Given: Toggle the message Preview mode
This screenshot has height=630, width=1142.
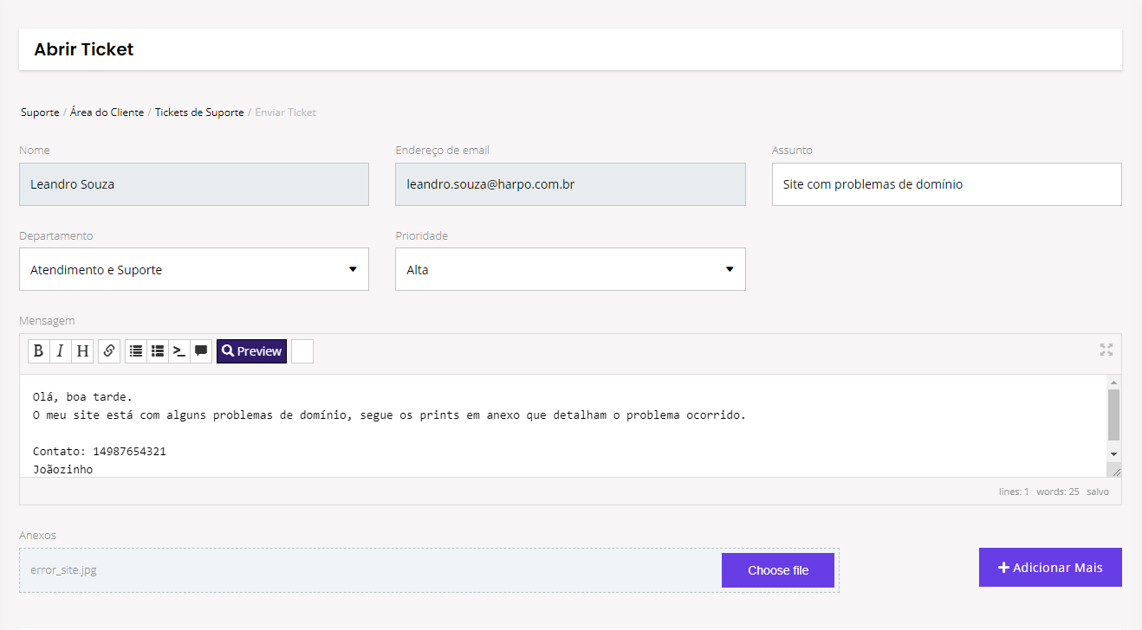Looking at the screenshot, I should pos(251,351).
